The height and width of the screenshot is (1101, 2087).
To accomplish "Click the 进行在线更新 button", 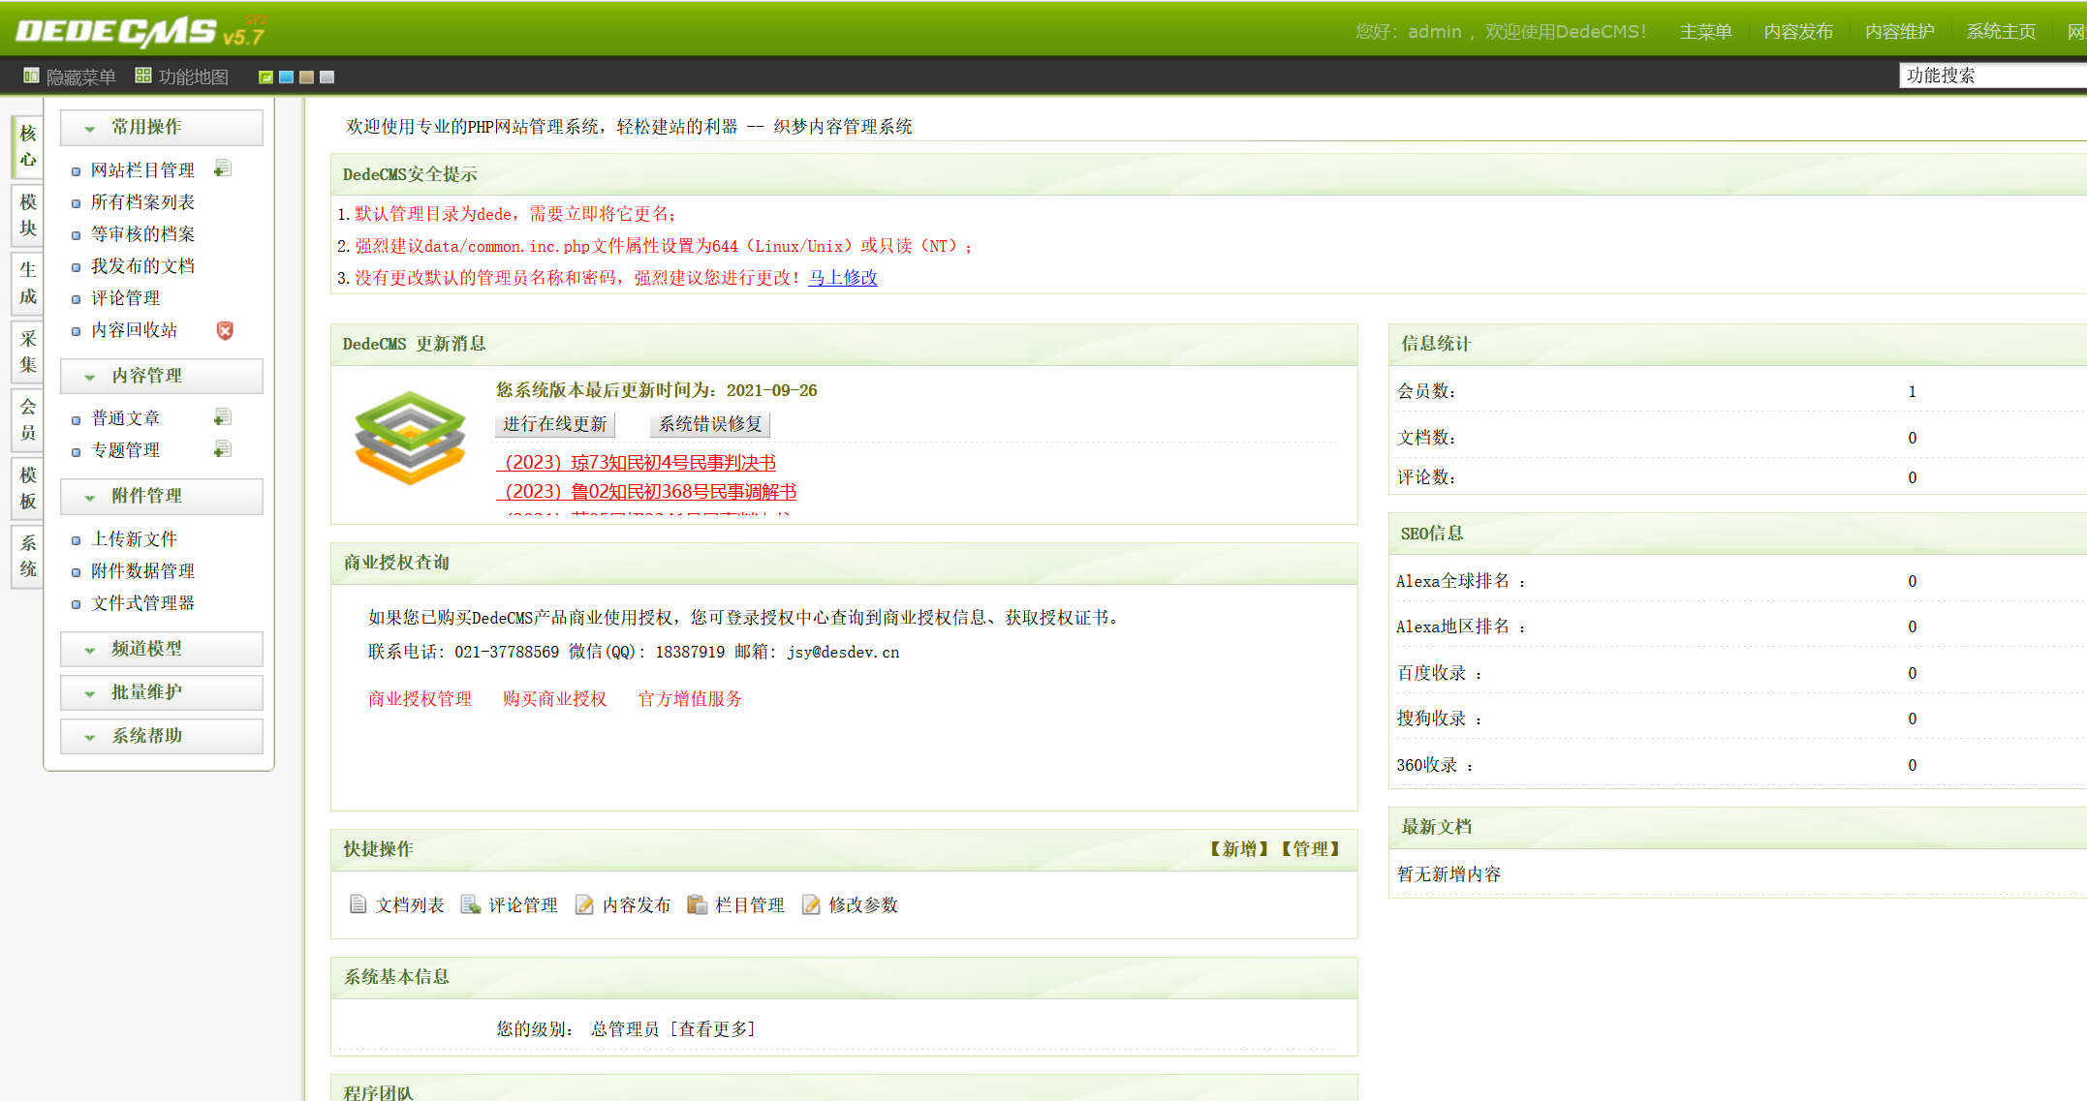I will click(x=554, y=424).
